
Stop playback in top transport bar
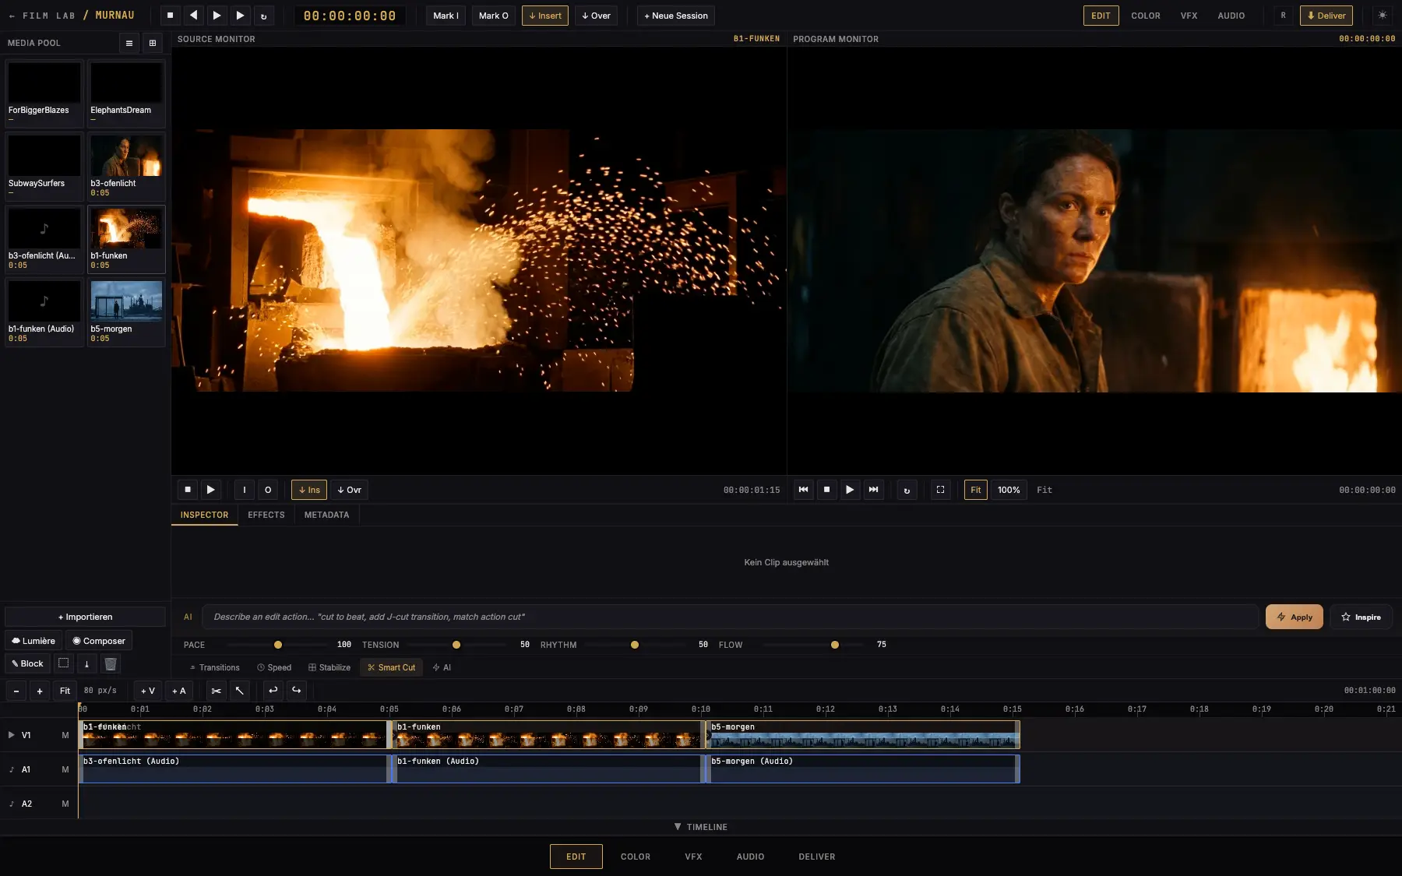click(170, 16)
